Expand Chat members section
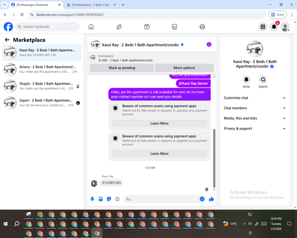297x238 pixels. click(255, 108)
